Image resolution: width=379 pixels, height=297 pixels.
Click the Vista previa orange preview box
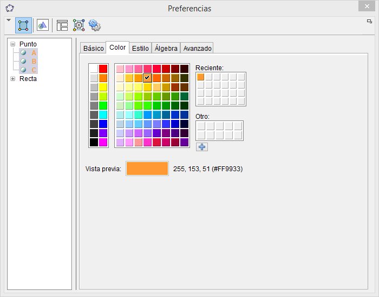click(x=147, y=168)
